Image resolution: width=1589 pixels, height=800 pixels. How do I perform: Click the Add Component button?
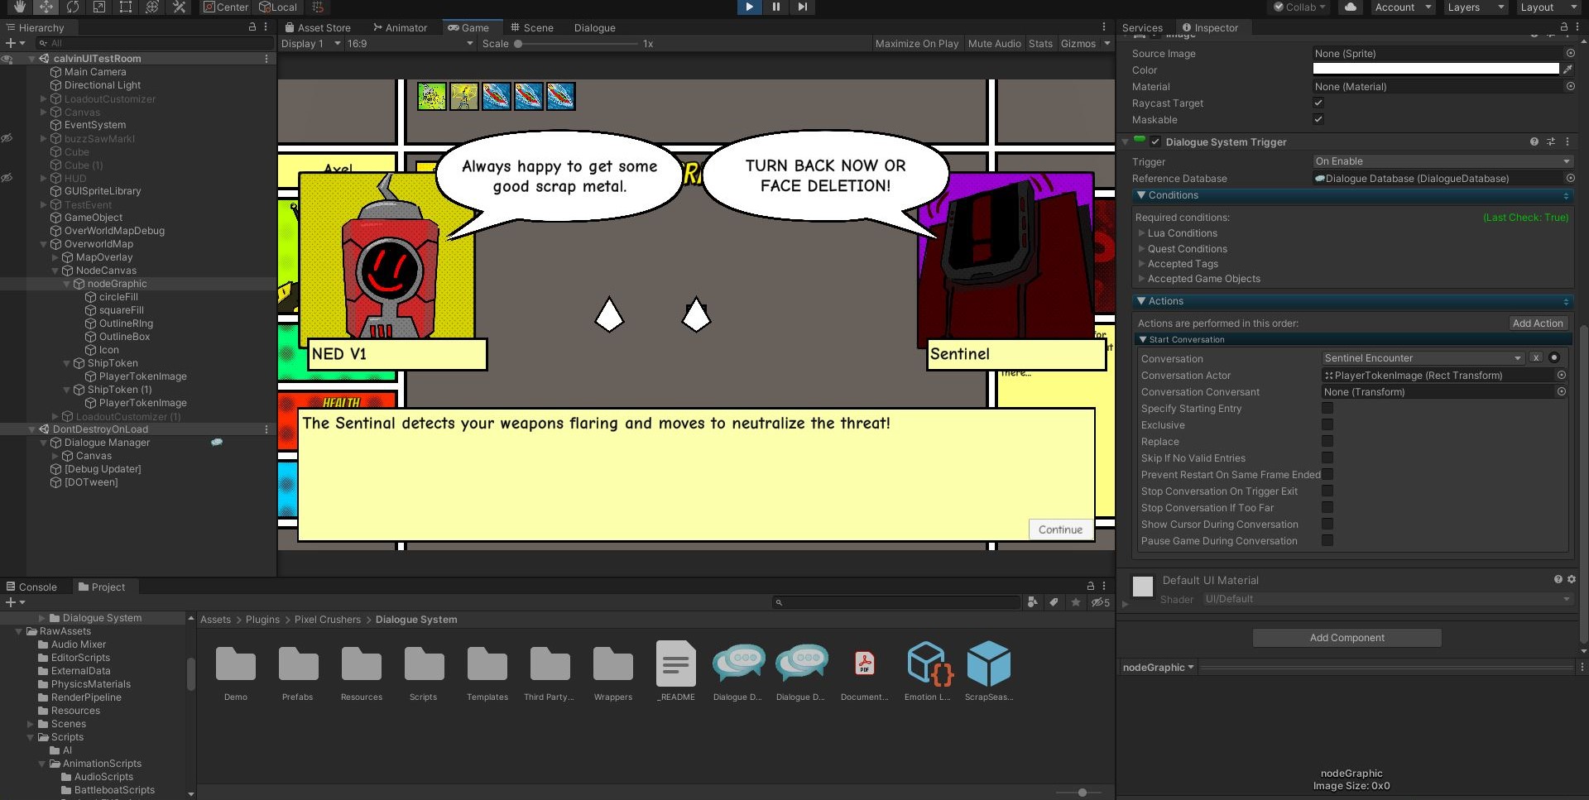point(1347,638)
